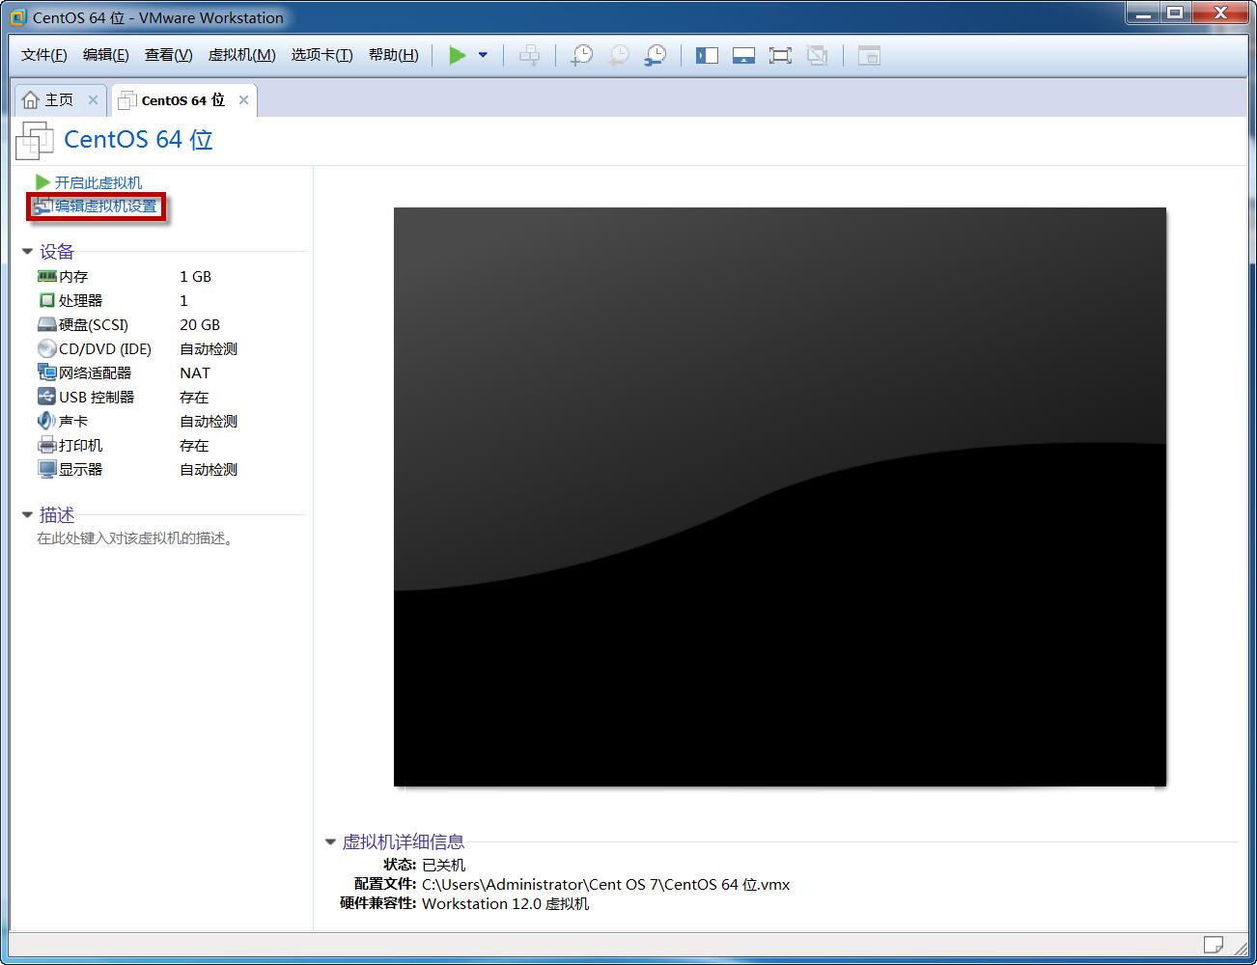Collapse the 虚拟机详细信息 section
The image size is (1257, 965).
click(330, 842)
